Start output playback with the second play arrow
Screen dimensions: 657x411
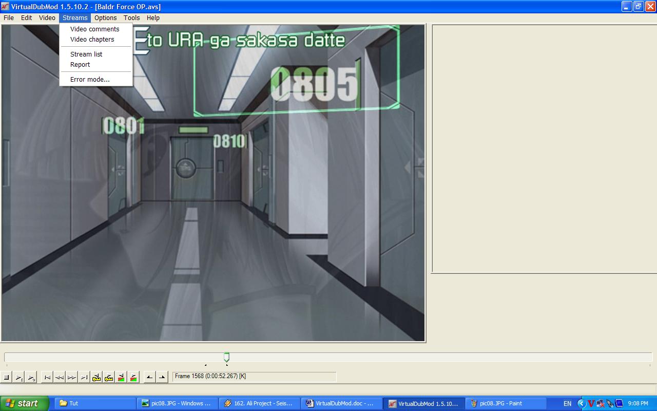[31, 377]
